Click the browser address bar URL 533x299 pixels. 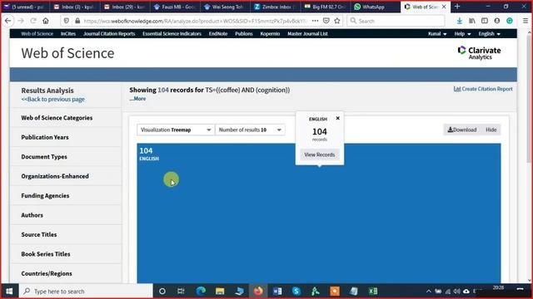tap(196, 21)
